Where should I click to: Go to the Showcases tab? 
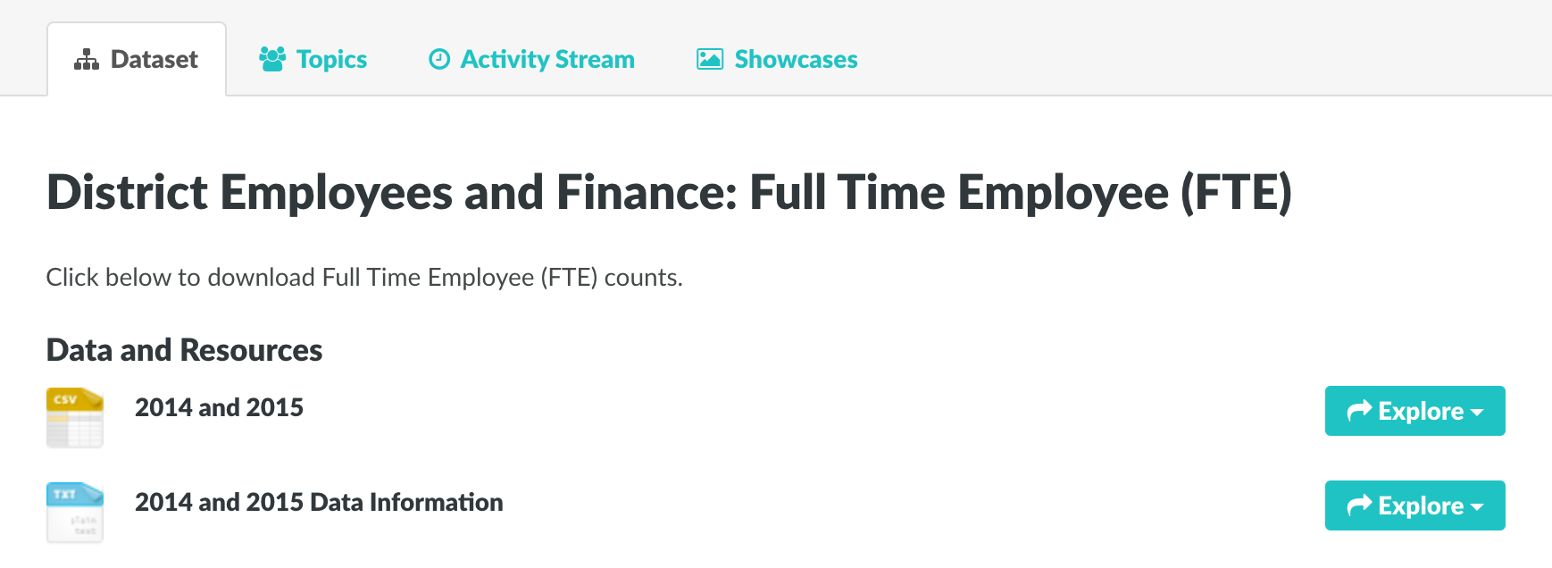(796, 59)
